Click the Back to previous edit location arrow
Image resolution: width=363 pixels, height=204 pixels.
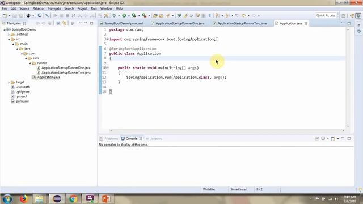click(237, 15)
